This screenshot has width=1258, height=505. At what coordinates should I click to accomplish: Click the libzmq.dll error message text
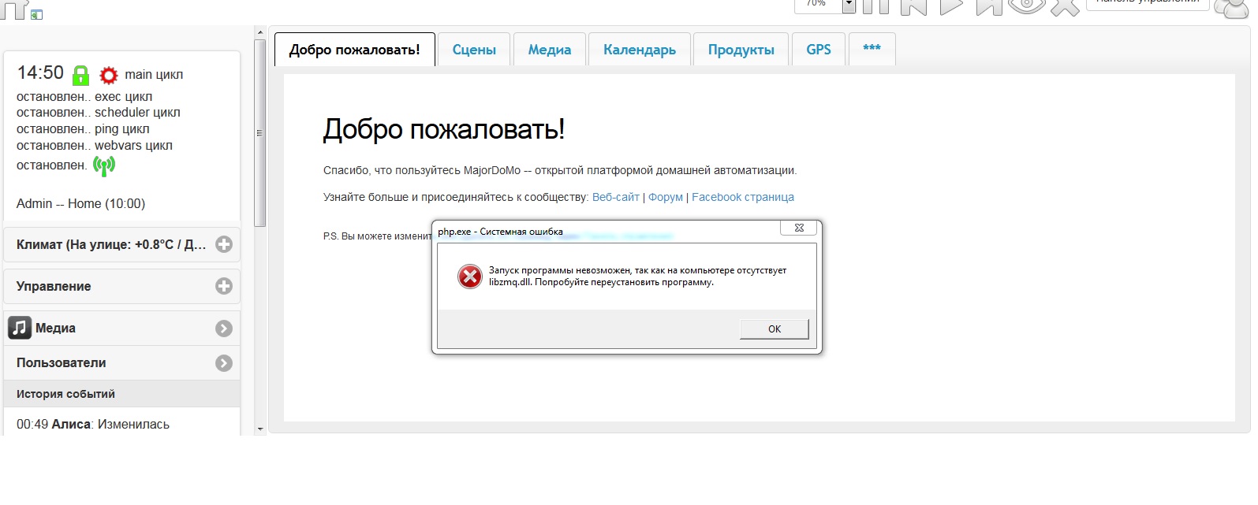(638, 277)
